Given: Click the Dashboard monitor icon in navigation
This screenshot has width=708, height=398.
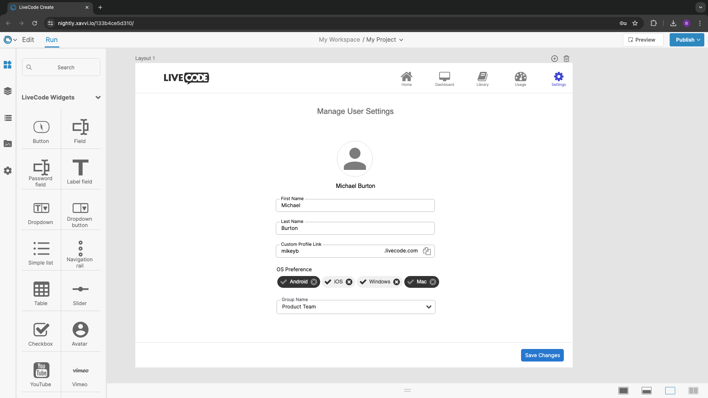Looking at the screenshot, I should [x=444, y=77].
